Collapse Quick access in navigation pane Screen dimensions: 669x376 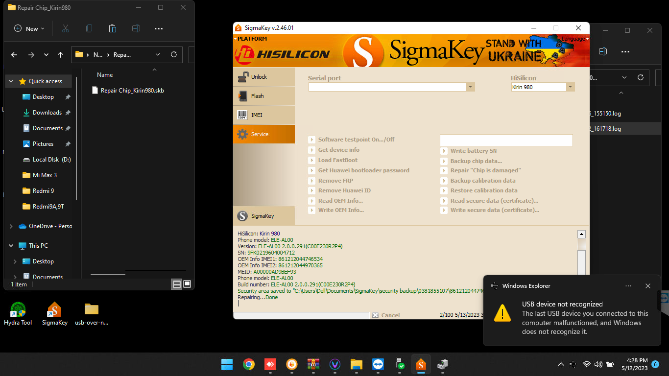pos(11,81)
